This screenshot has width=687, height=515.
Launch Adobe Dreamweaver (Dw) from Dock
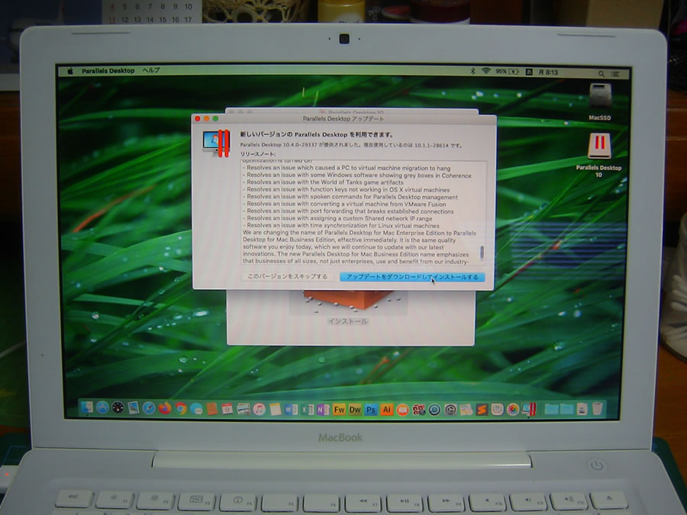tap(355, 410)
